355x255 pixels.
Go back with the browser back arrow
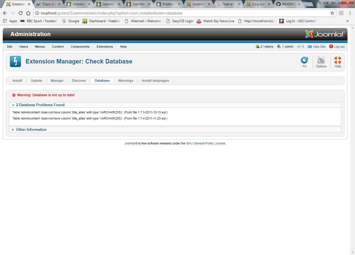(5, 13)
